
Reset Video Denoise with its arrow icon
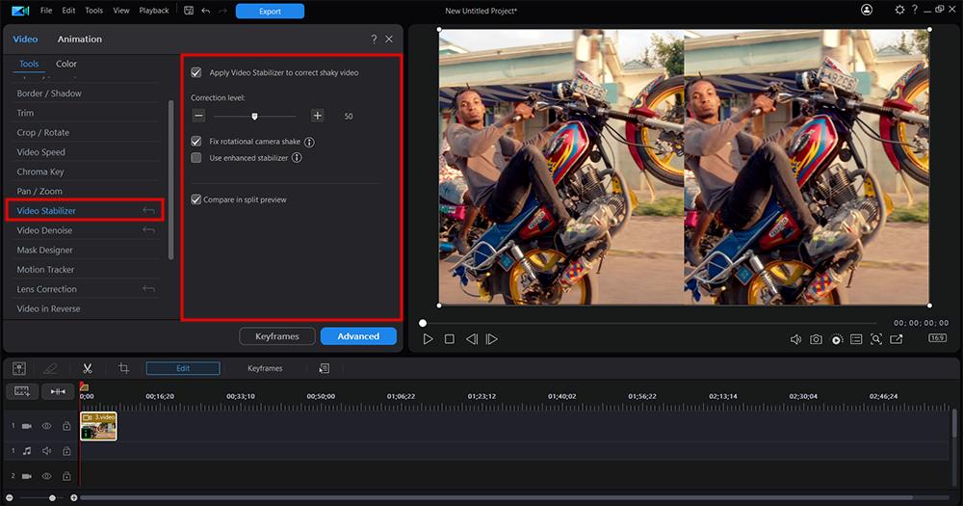click(x=148, y=230)
